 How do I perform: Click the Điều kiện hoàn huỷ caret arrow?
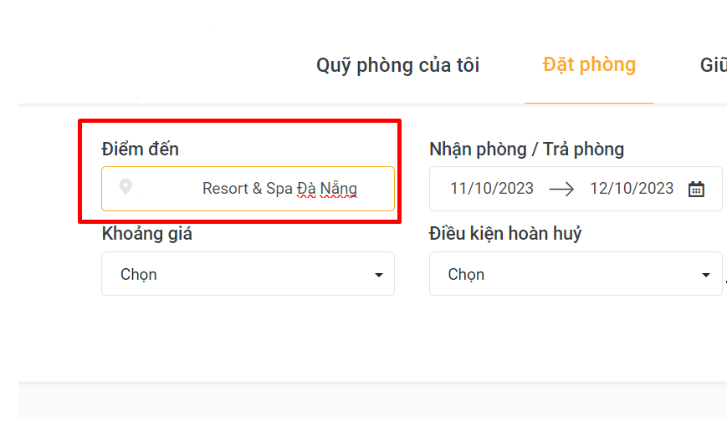tap(707, 275)
